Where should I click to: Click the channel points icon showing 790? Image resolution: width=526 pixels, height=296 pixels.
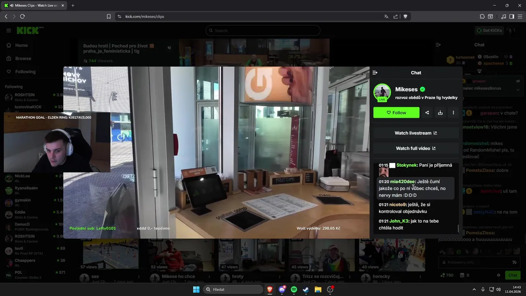[442, 275]
